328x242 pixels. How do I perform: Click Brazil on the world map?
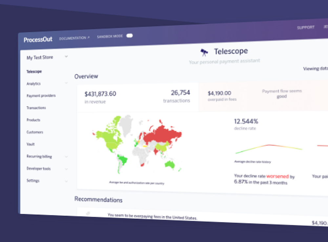(123, 160)
